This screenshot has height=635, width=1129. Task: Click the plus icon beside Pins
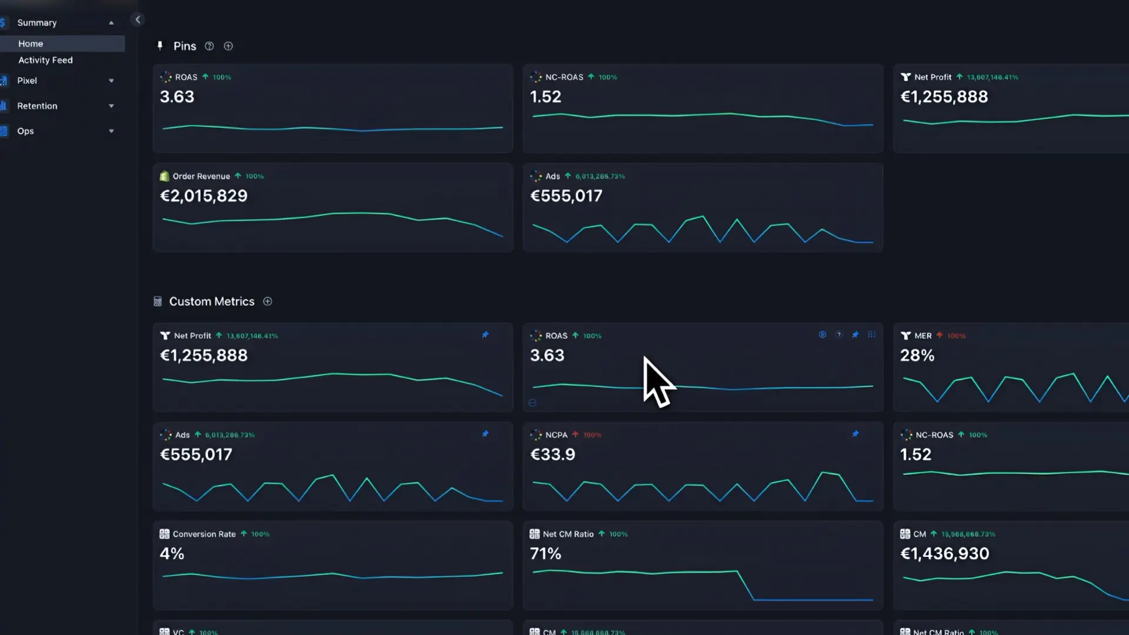point(228,46)
